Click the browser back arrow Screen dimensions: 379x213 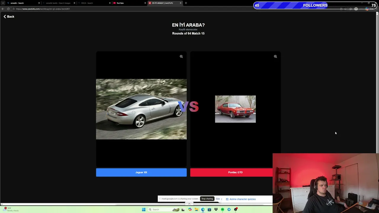pos(3,9)
